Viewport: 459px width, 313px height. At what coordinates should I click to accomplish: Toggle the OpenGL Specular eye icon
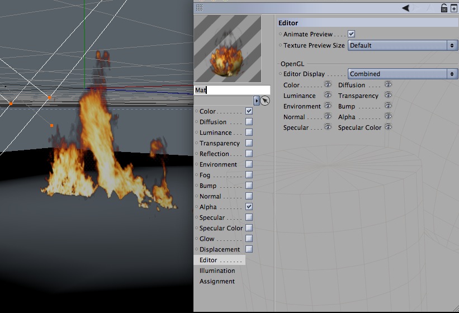pos(328,127)
